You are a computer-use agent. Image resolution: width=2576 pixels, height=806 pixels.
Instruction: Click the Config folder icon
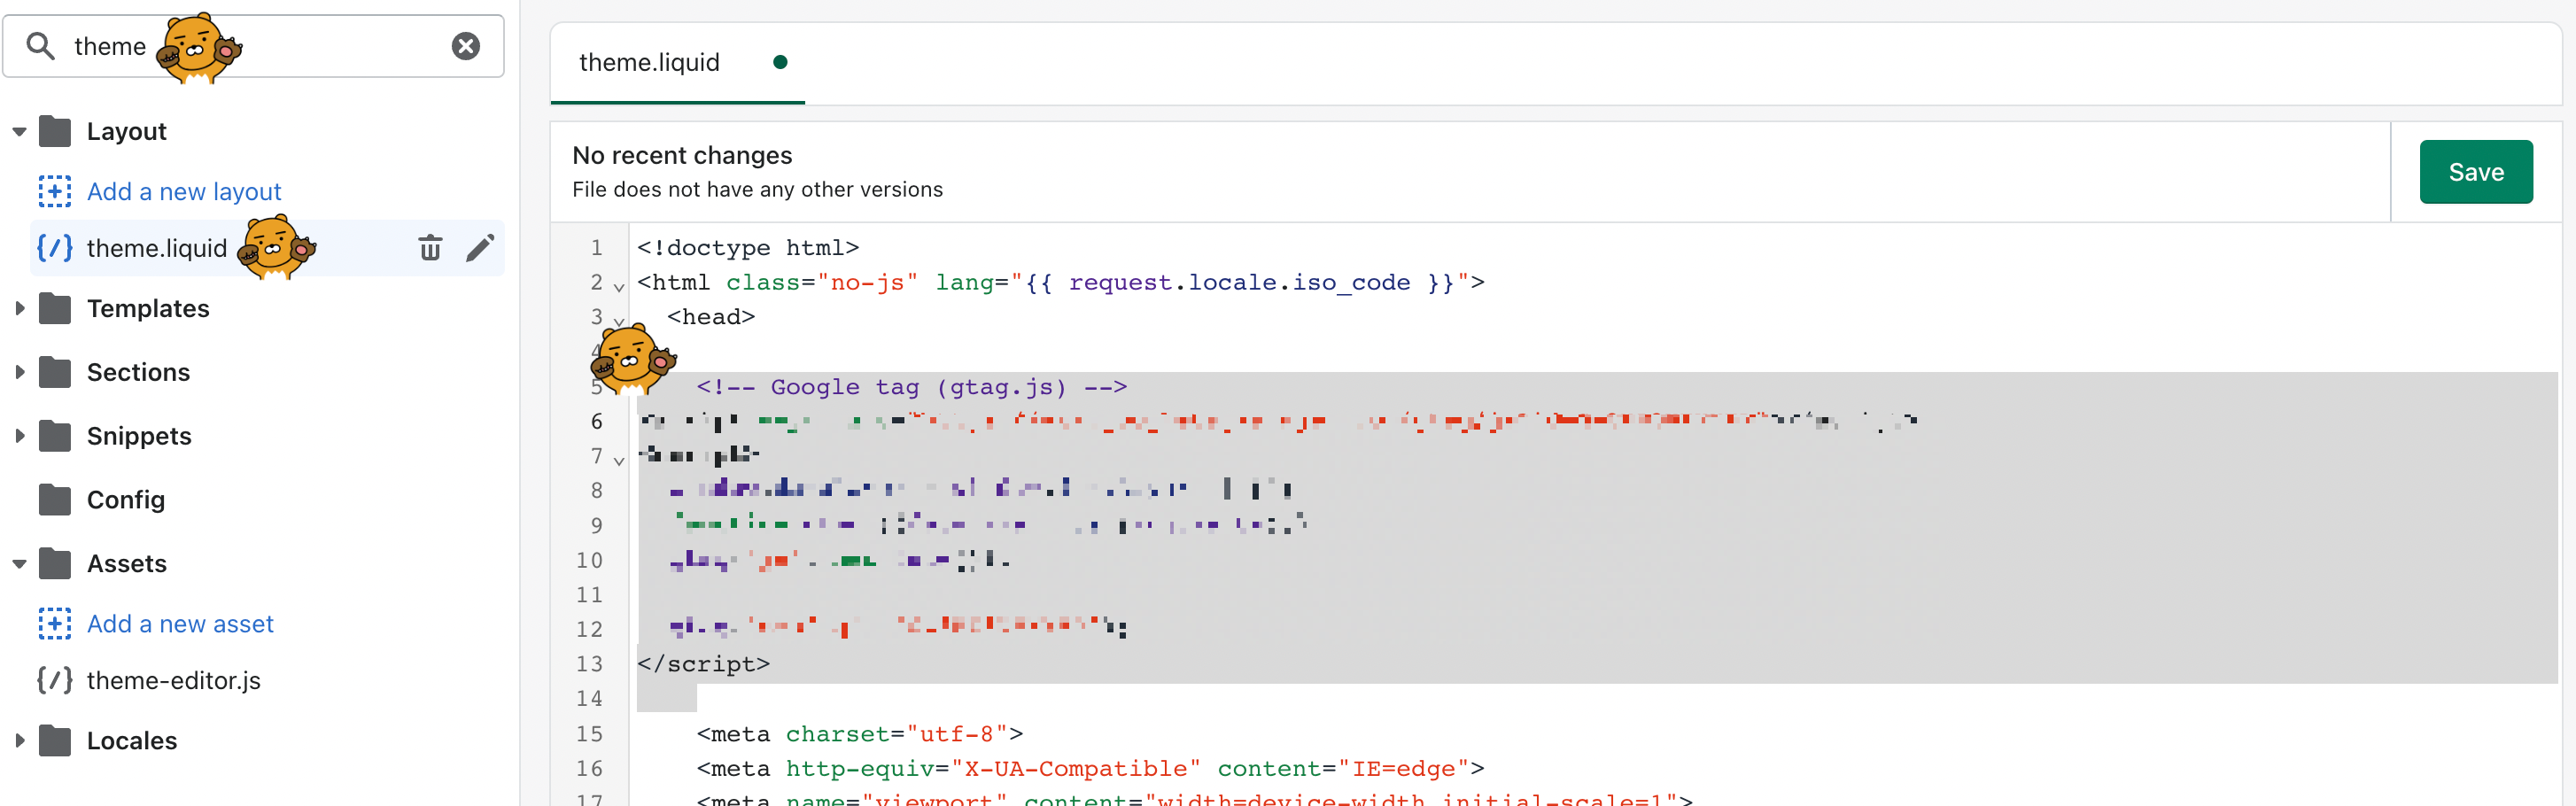click(55, 499)
